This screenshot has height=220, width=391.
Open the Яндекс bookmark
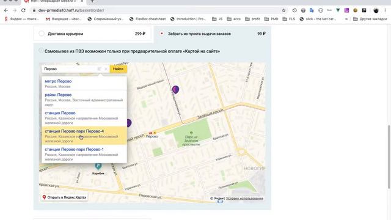point(22,19)
